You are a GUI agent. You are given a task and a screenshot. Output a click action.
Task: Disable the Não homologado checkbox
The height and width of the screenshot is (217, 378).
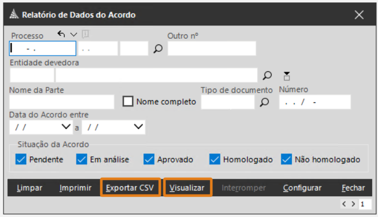pyautogui.click(x=286, y=159)
